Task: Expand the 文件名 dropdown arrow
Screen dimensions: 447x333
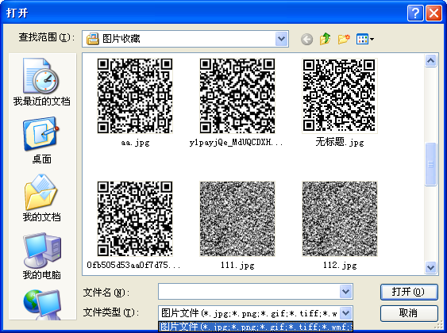Action: pyautogui.click(x=346, y=291)
